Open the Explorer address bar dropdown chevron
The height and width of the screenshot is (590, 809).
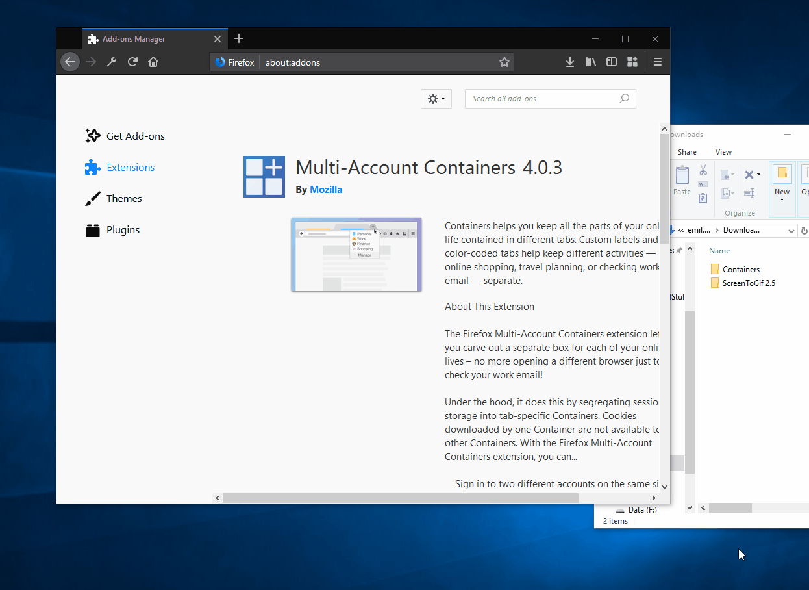(791, 230)
